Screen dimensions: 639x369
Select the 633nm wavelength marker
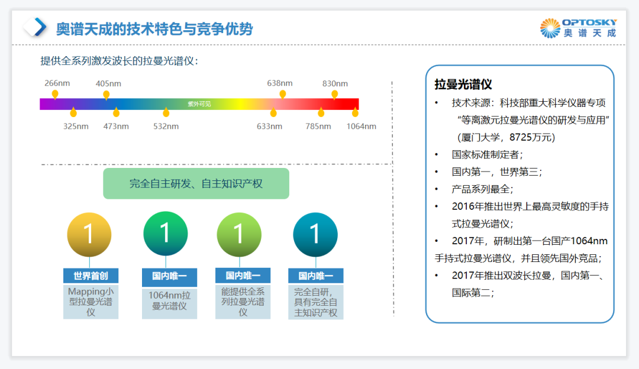(273, 112)
